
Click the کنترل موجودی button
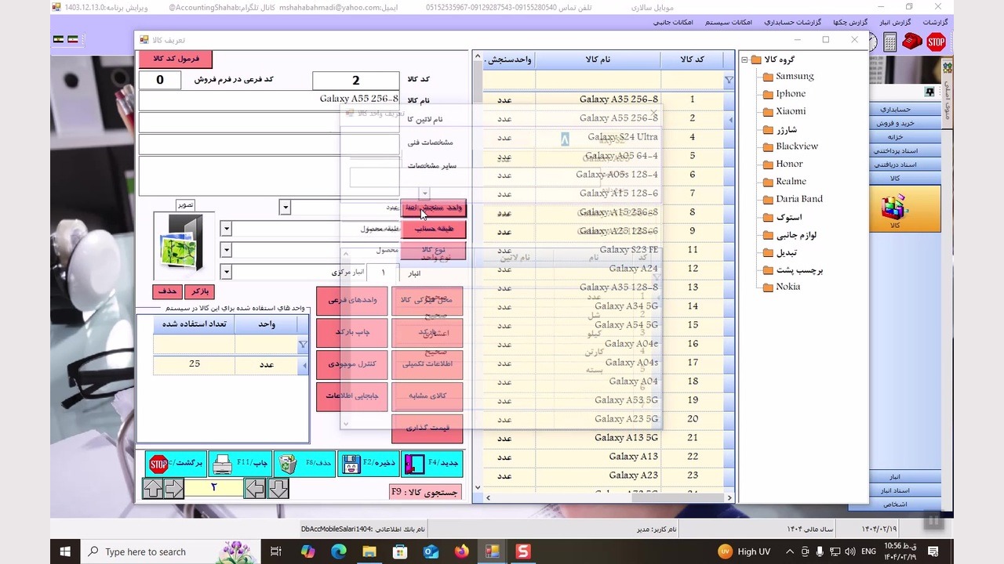coord(352,364)
